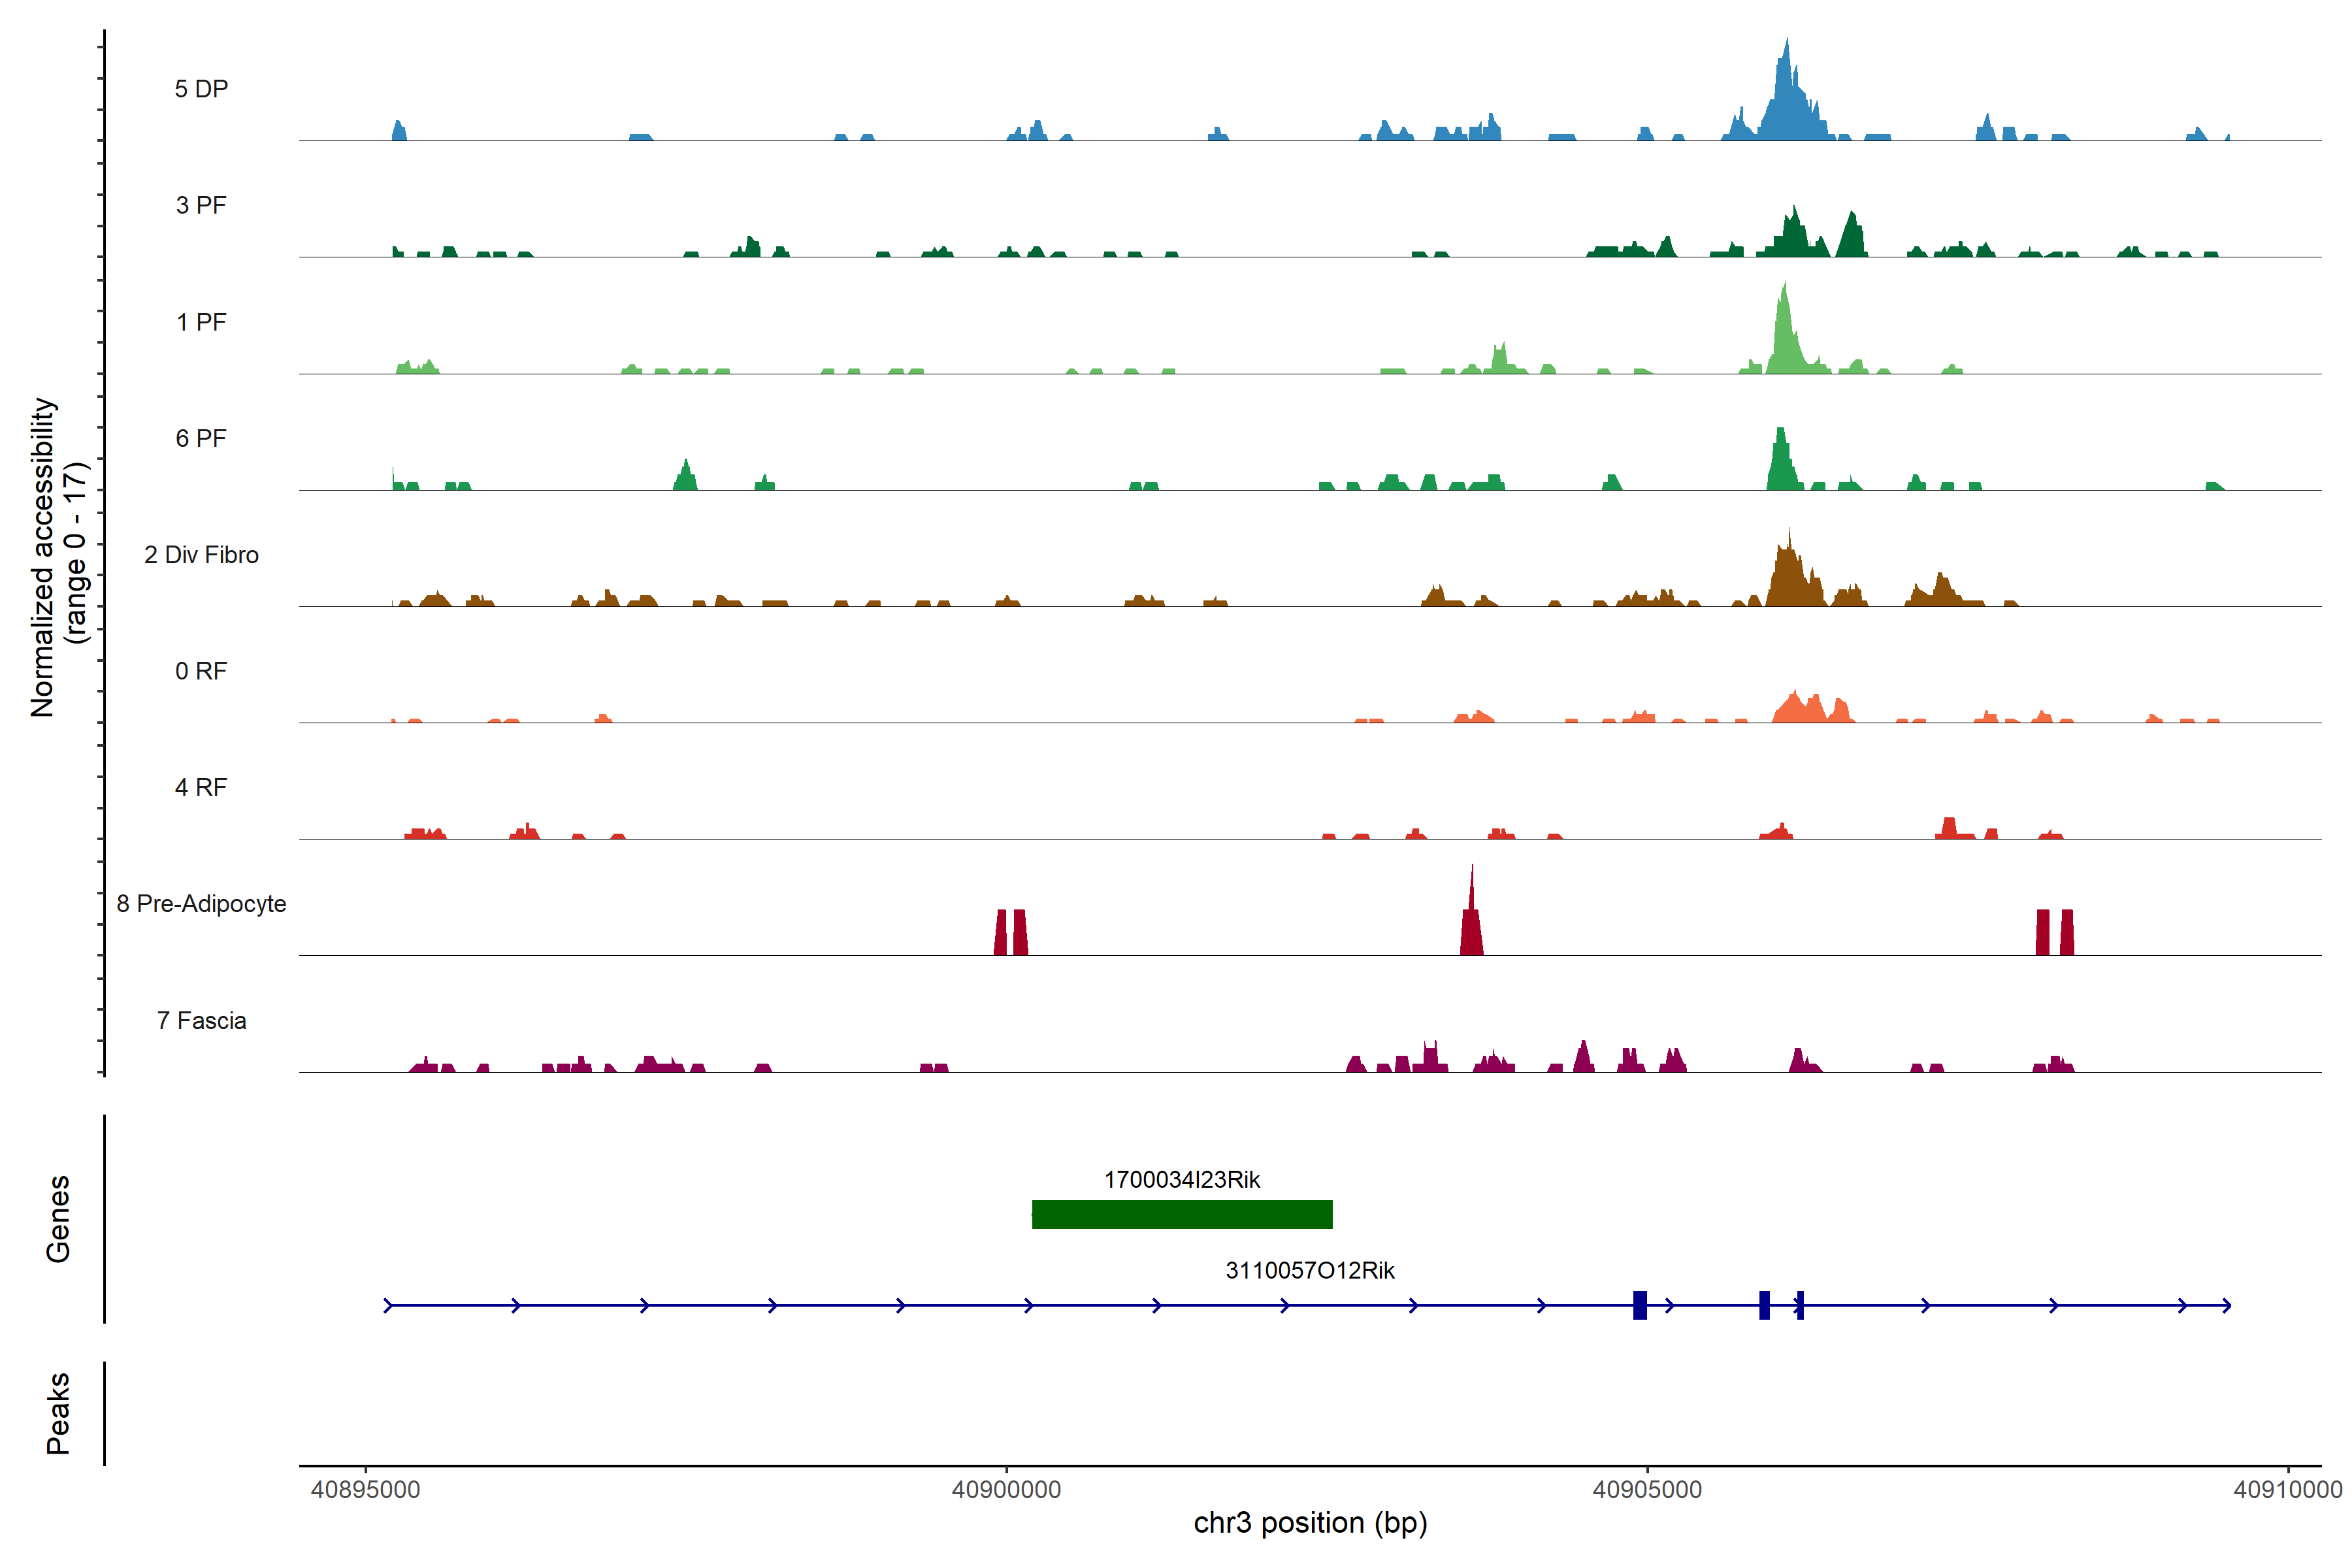Image resolution: width=2352 pixels, height=1568 pixels.
Task: Click the first exon block of 3110057O12Rik
Action: tap(1639, 1305)
